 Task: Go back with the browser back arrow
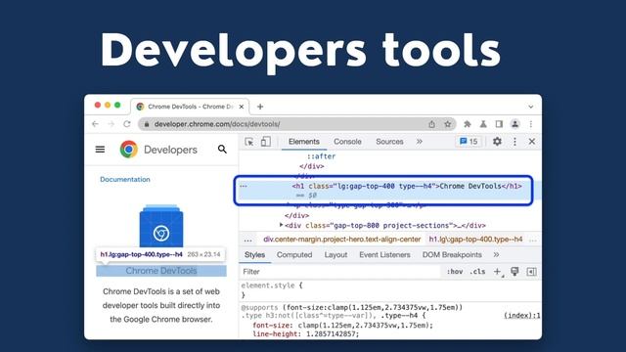(95, 124)
